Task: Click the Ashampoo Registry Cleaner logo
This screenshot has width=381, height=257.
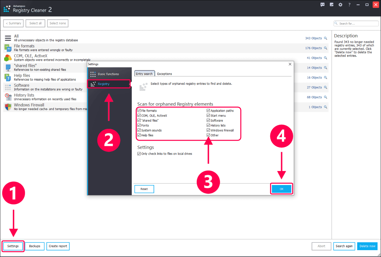Action: tap(7, 9)
